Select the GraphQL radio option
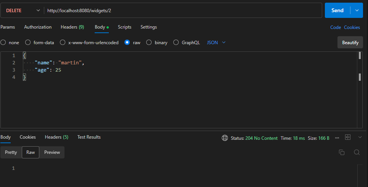Image resolution: width=368 pixels, height=187 pixels. click(x=176, y=42)
